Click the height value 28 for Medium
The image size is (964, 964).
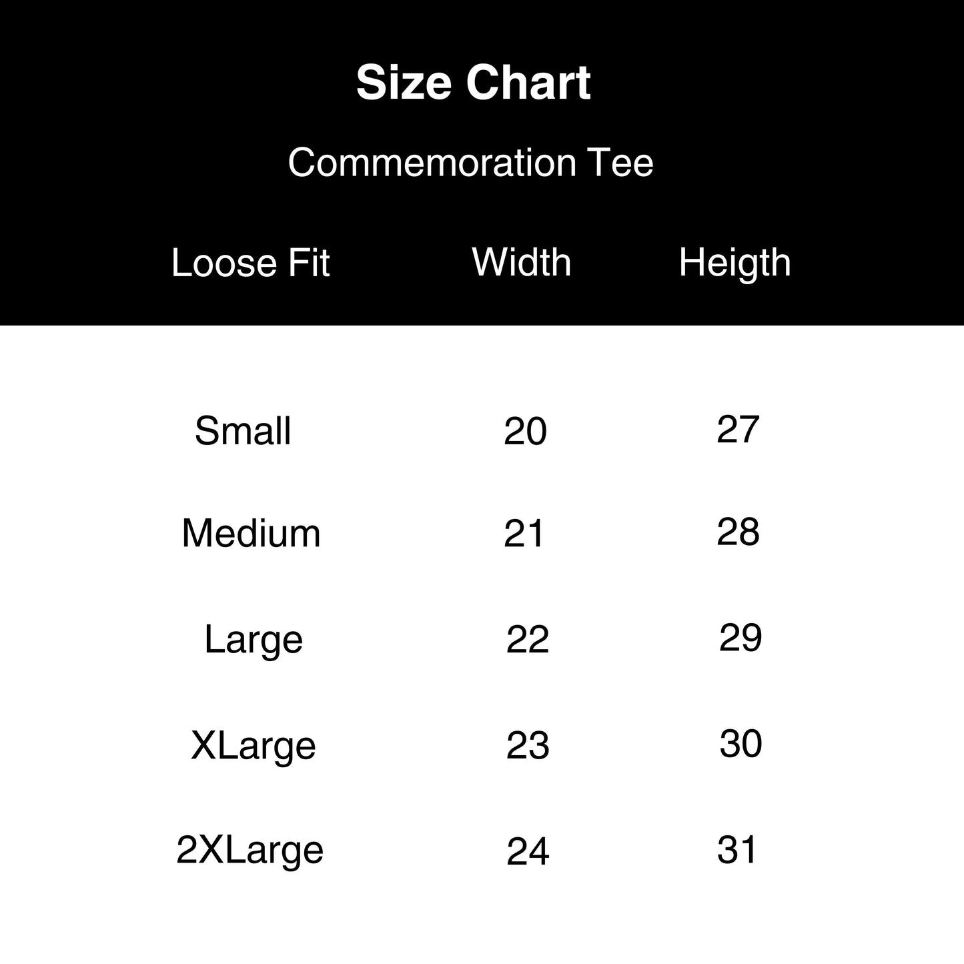click(x=738, y=532)
